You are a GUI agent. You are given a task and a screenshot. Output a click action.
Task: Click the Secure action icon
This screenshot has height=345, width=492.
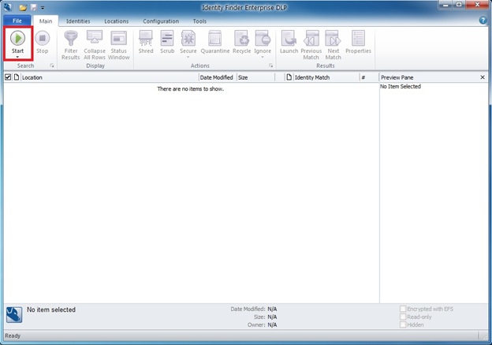(188, 38)
